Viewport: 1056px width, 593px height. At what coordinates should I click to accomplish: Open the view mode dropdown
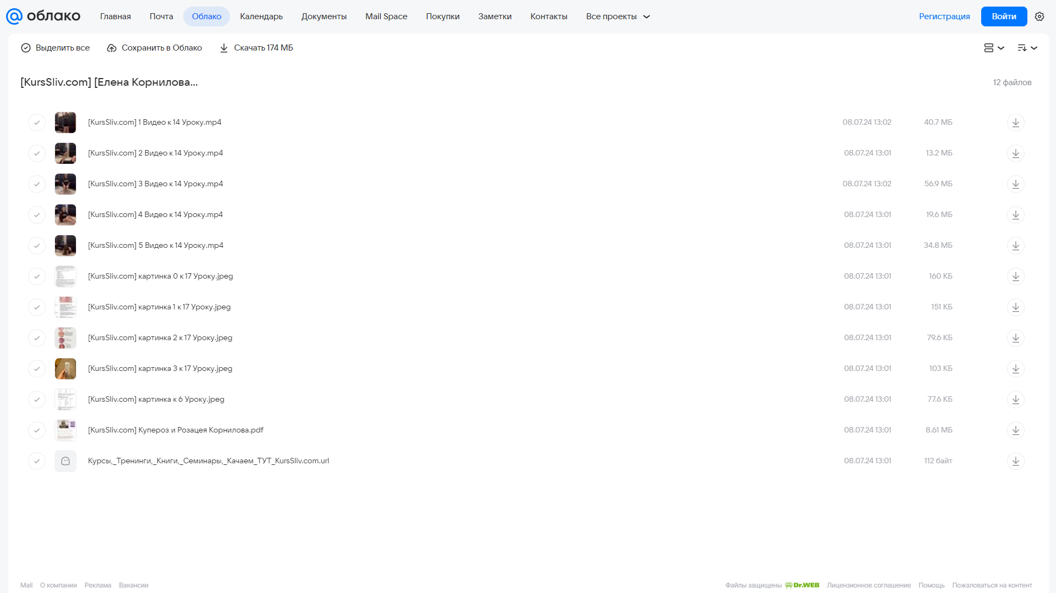point(994,48)
